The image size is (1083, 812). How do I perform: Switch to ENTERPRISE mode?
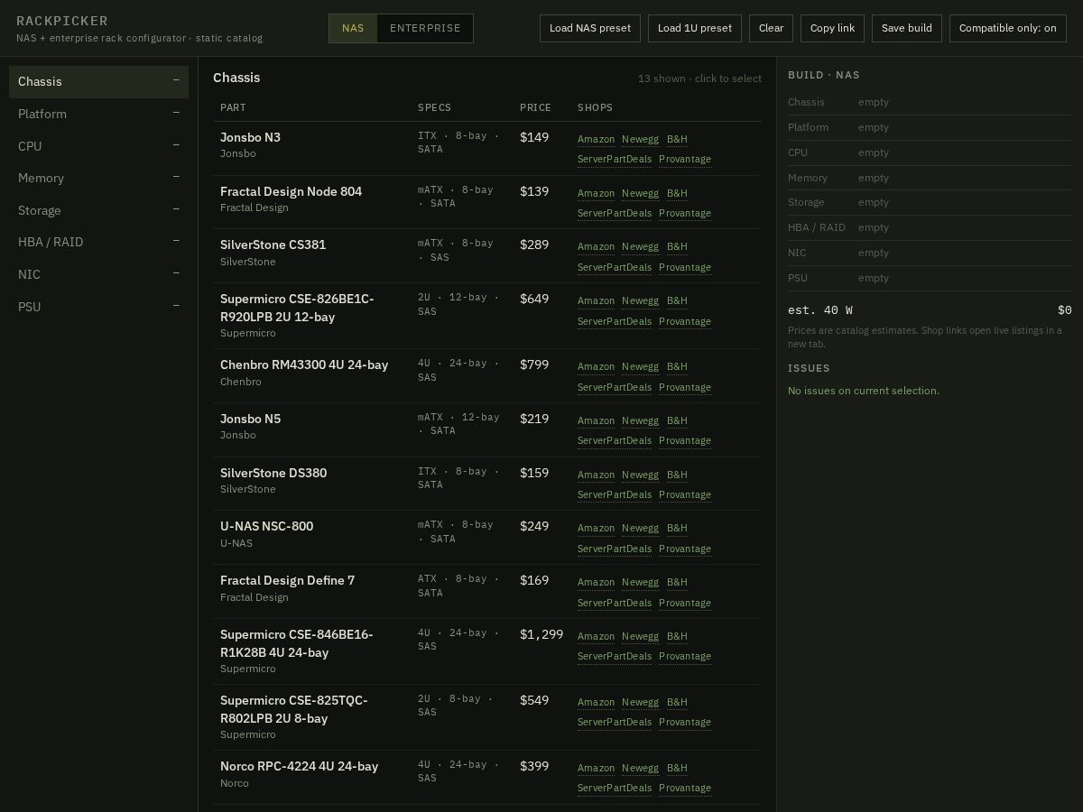coord(425,28)
